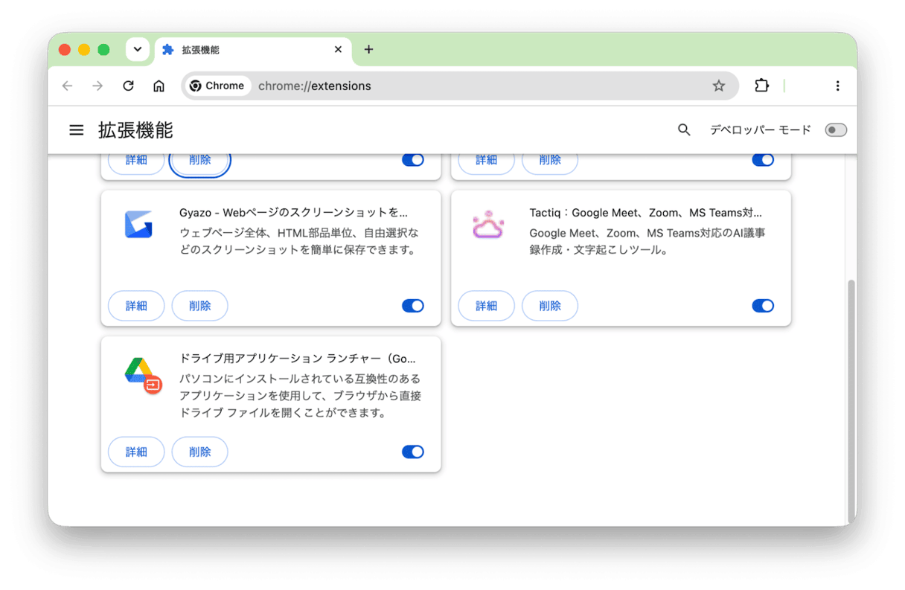Close the 拡張機能 tab

pyautogui.click(x=338, y=49)
